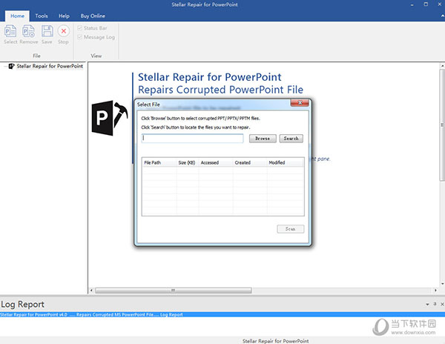Screen dimensions: 445x344
Task: Toggle the Message Log checkbox
Action: (80, 37)
